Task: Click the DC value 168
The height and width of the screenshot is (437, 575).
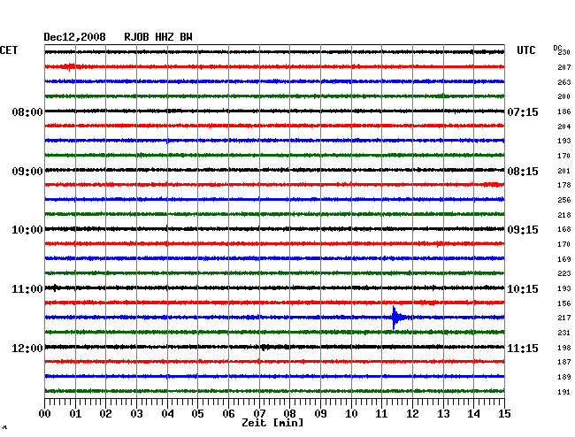Action: pos(564,229)
